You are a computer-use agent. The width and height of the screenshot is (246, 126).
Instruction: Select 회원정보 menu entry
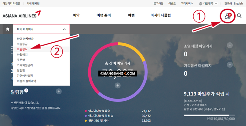click(22, 49)
